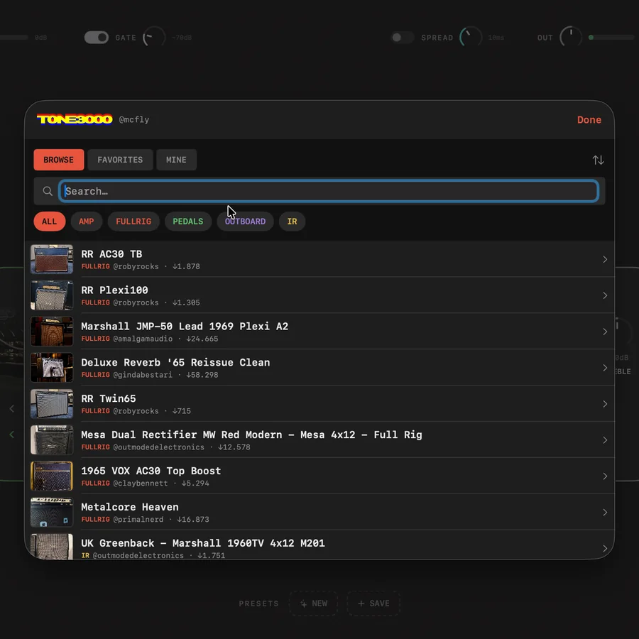
Task: Click the upper left arrow behind dialog
Action: point(12,408)
